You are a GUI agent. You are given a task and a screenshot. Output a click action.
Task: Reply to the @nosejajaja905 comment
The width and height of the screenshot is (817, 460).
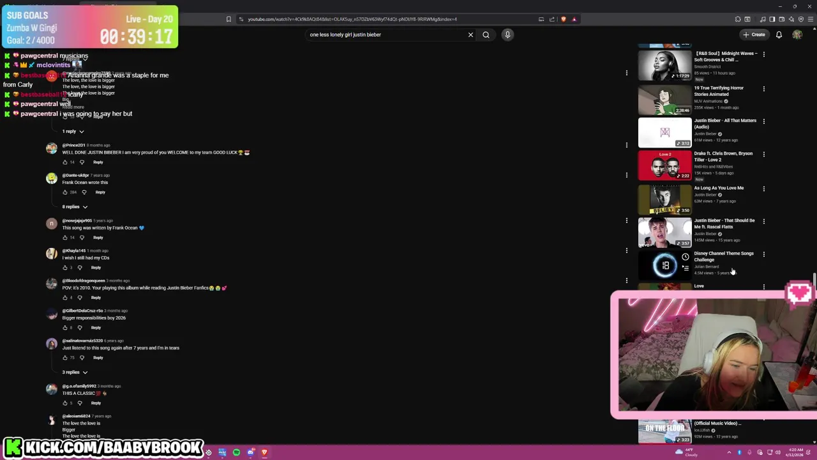click(98, 238)
